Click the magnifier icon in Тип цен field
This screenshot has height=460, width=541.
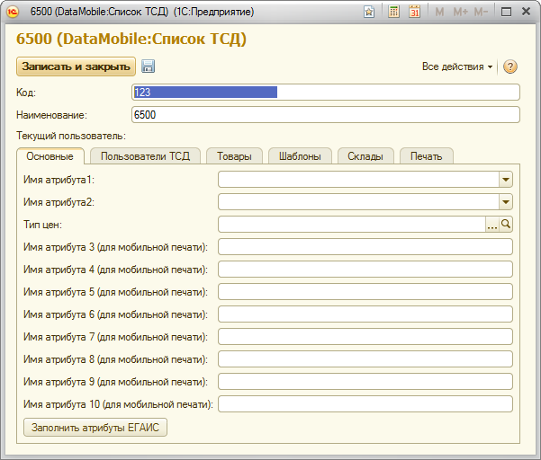click(506, 225)
